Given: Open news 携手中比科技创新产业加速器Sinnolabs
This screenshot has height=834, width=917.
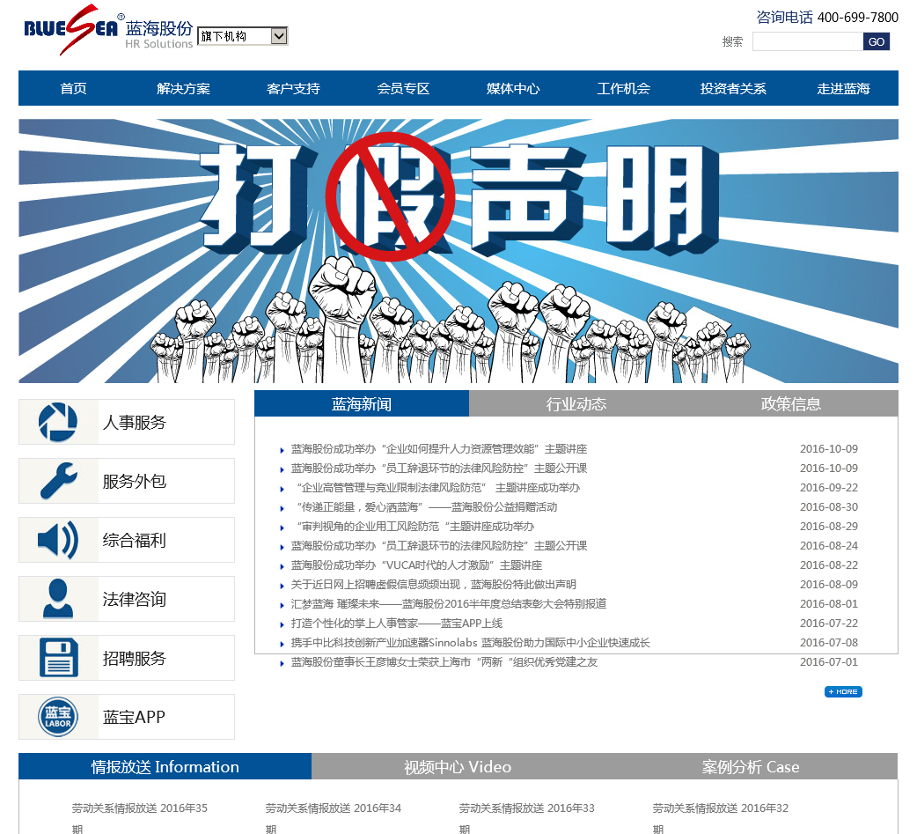Looking at the screenshot, I should click(x=470, y=642).
